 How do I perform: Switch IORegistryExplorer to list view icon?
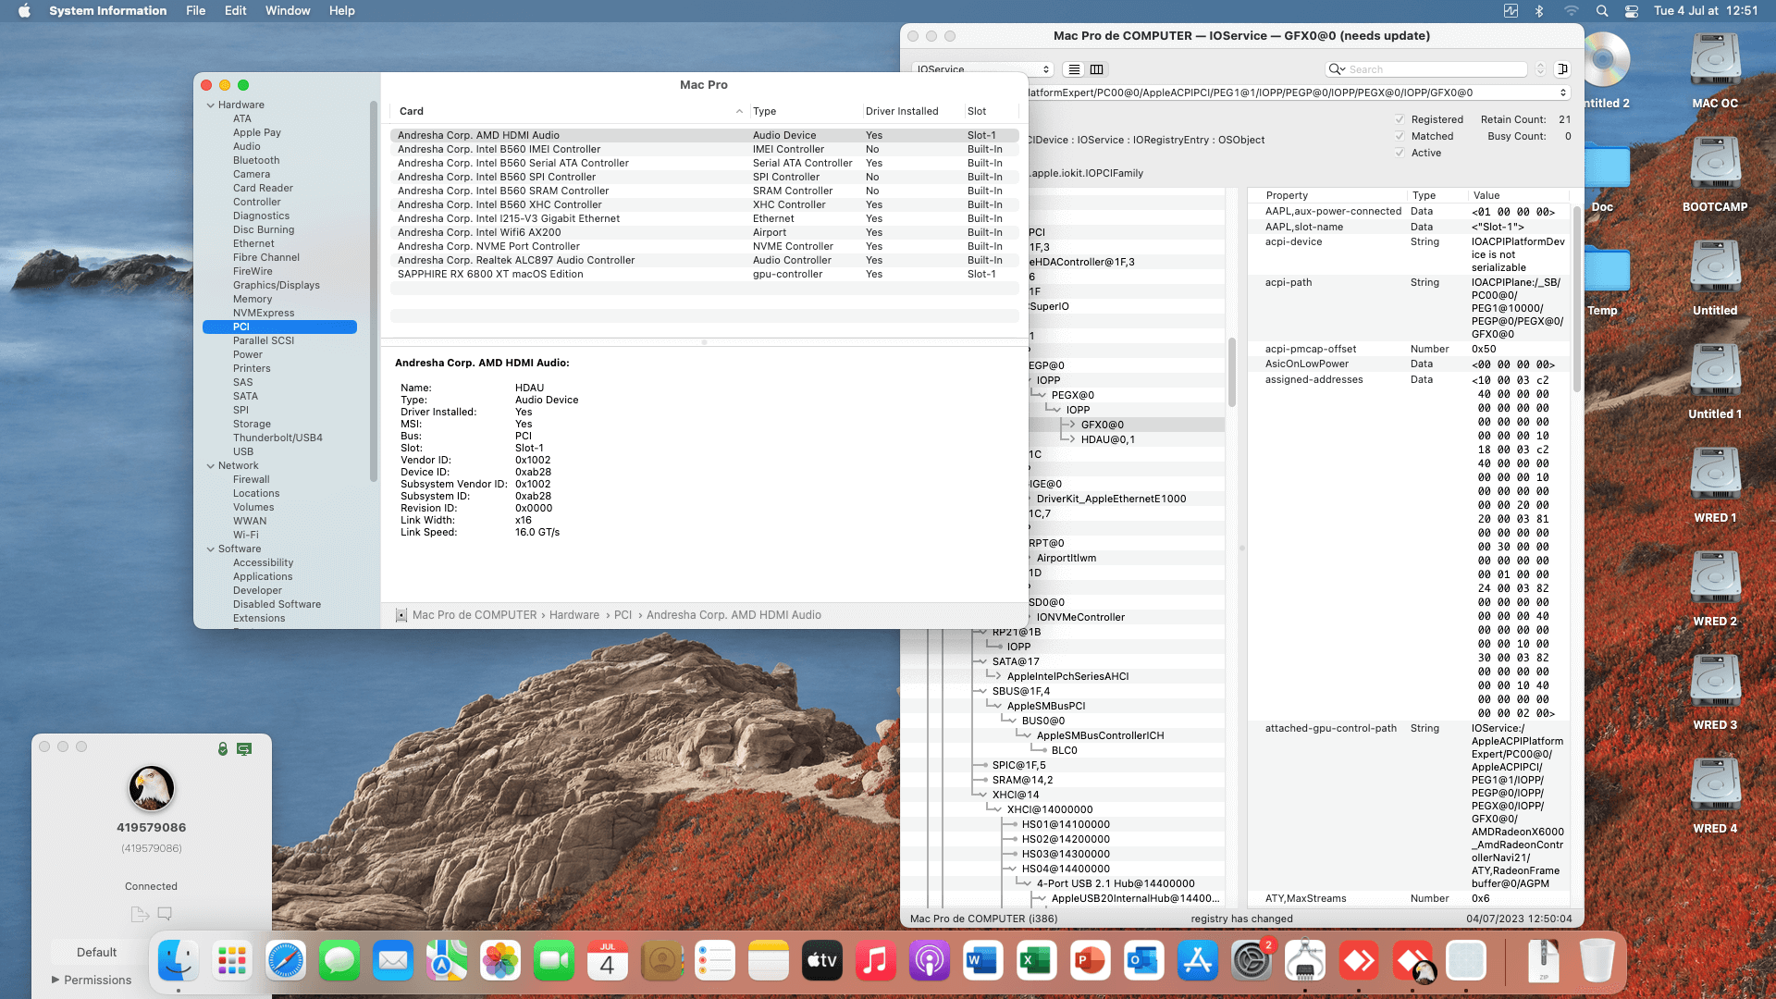1074,69
